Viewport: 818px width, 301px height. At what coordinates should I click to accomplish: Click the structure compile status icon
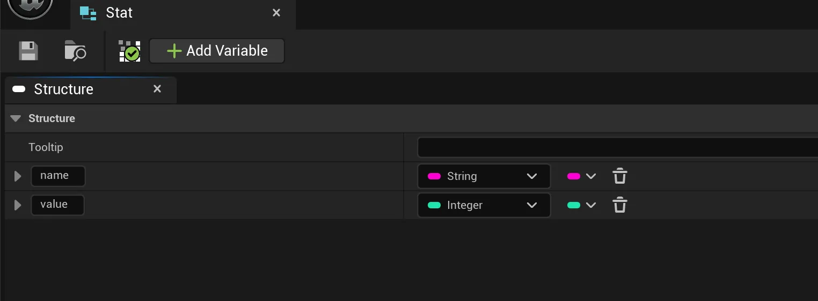pyautogui.click(x=129, y=51)
